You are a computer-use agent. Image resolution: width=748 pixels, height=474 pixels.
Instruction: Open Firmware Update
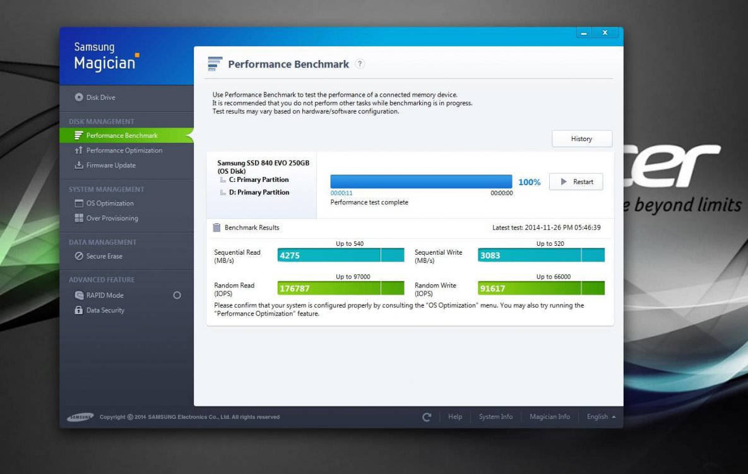110,166
